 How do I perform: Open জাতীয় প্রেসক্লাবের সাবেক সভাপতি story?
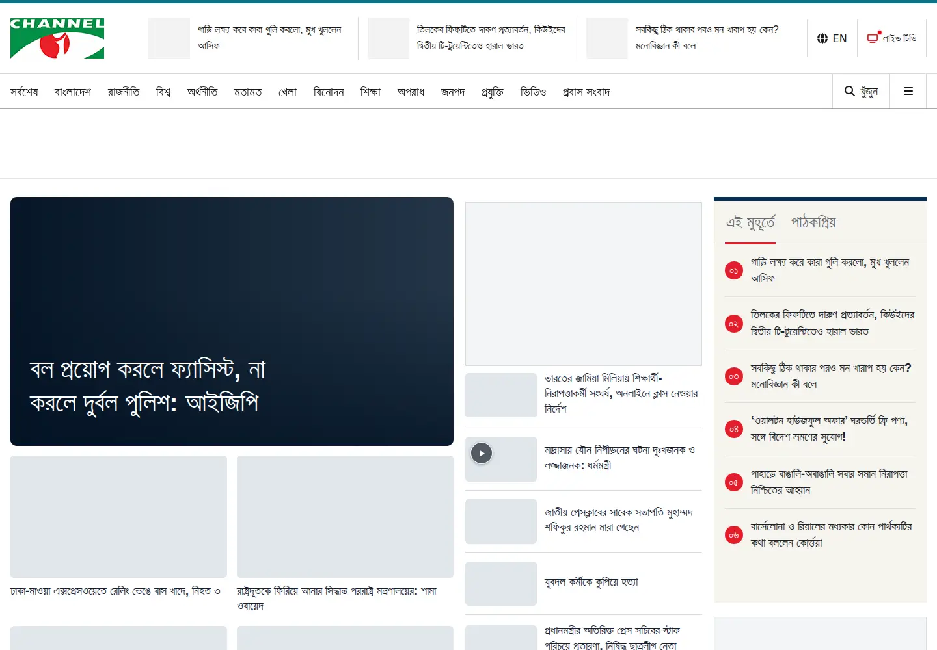[619, 520]
